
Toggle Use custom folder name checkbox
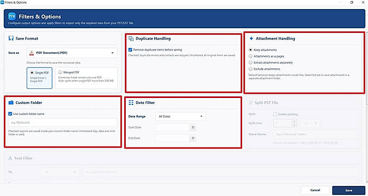(10, 113)
